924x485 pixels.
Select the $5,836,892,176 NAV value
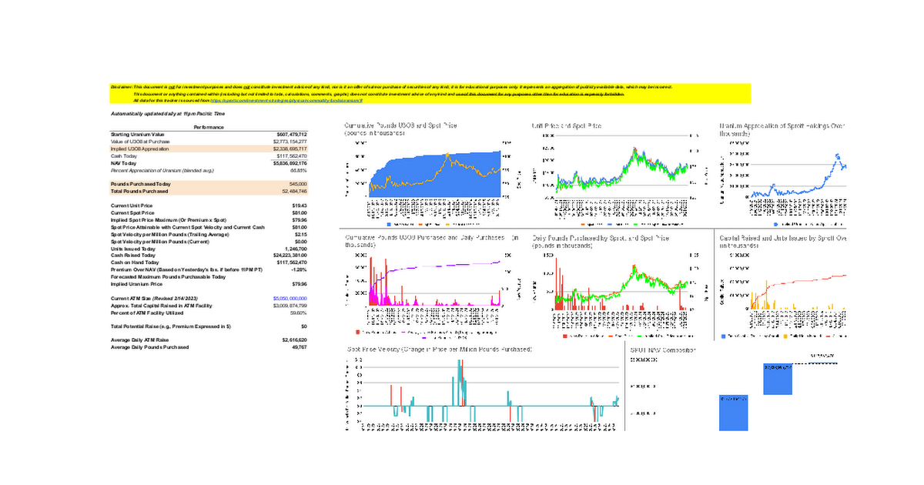pos(292,163)
